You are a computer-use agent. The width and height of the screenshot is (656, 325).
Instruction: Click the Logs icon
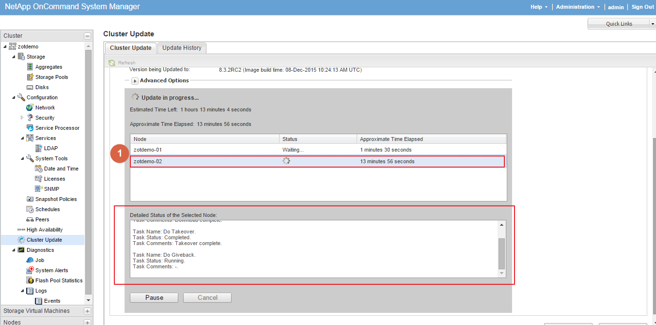pos(30,291)
